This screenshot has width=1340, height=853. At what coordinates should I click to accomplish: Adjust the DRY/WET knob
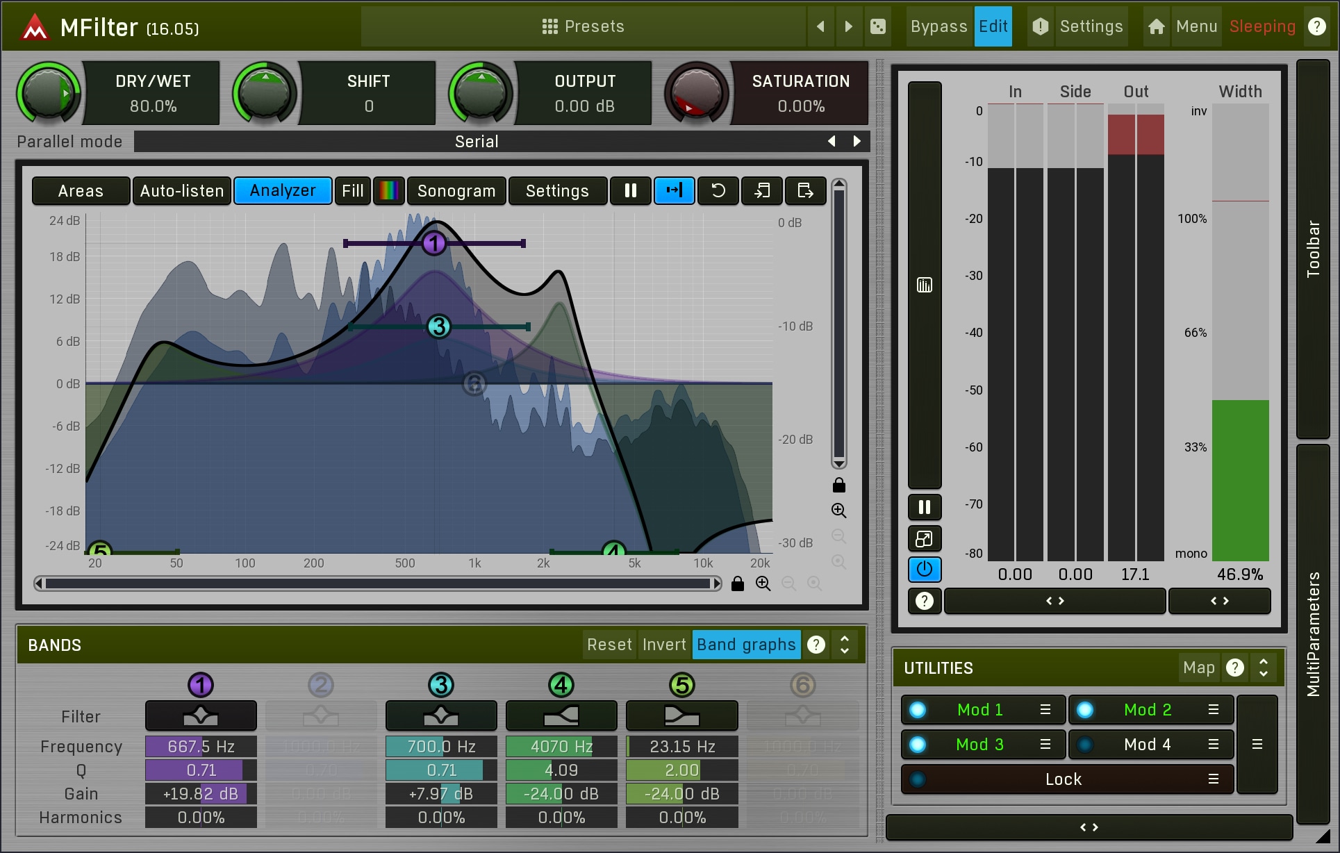(48, 92)
